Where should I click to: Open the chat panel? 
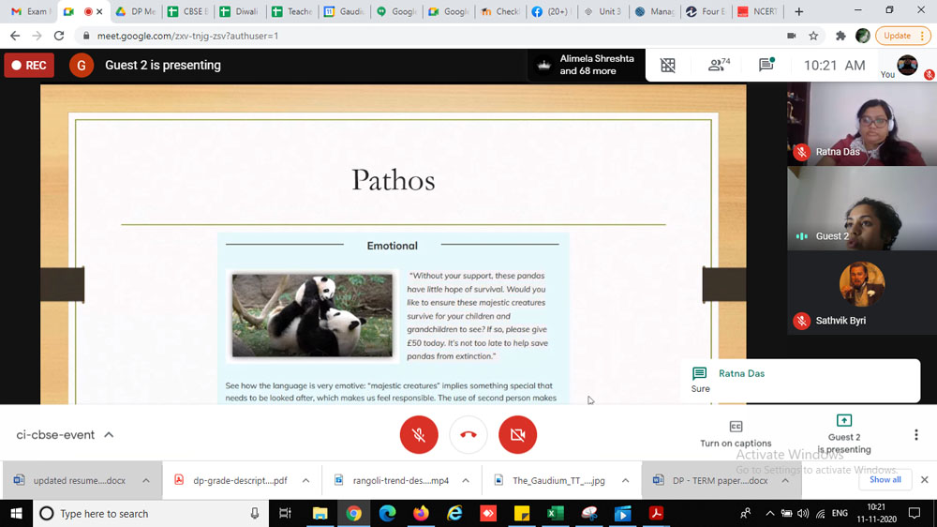click(766, 66)
